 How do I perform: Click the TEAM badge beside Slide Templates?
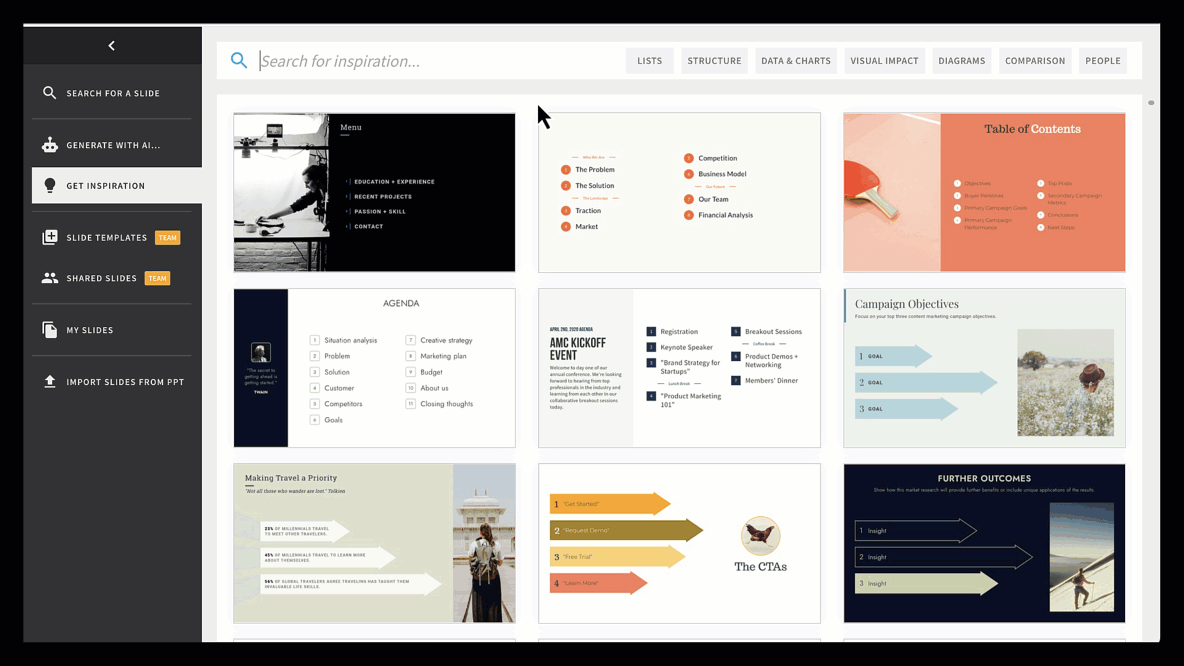tap(167, 237)
